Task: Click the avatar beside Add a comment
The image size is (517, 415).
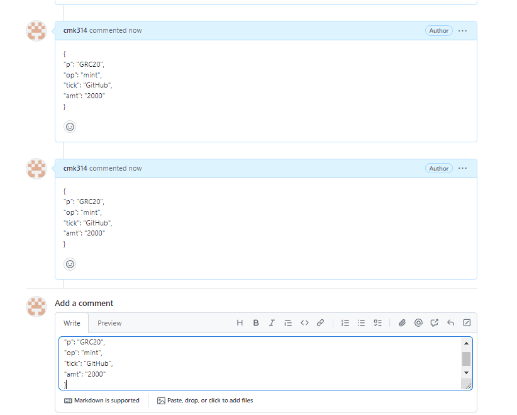Action: [36, 307]
